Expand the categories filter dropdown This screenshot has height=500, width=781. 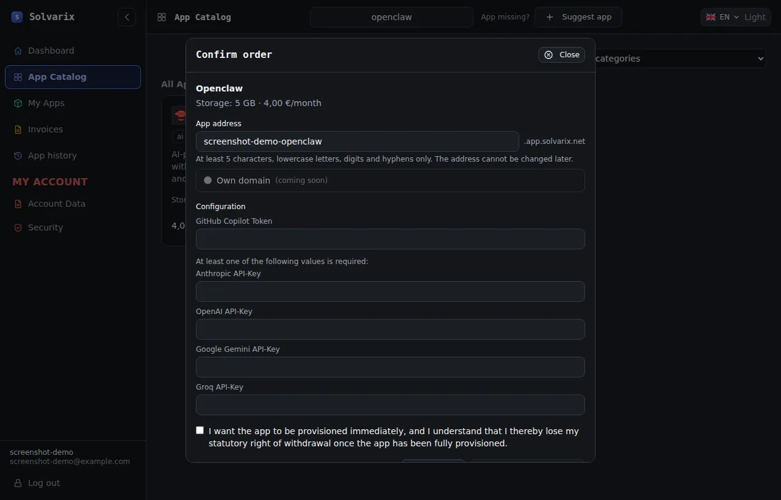pos(680,59)
